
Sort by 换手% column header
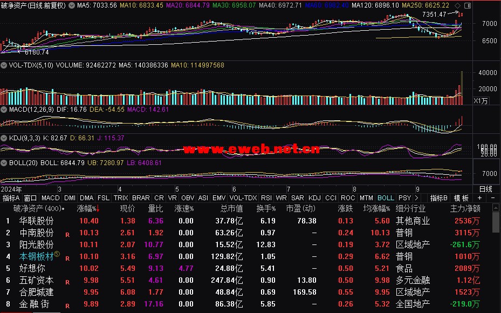coord(266,209)
